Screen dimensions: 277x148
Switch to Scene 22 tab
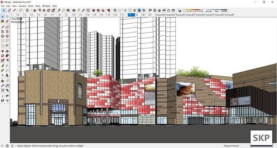[x=160, y=15]
